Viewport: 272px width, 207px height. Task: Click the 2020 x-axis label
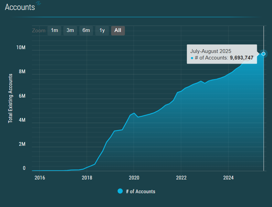pos(134,177)
